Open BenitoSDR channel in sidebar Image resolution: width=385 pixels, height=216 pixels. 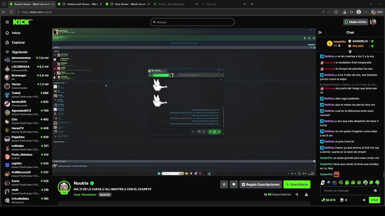click(26, 103)
